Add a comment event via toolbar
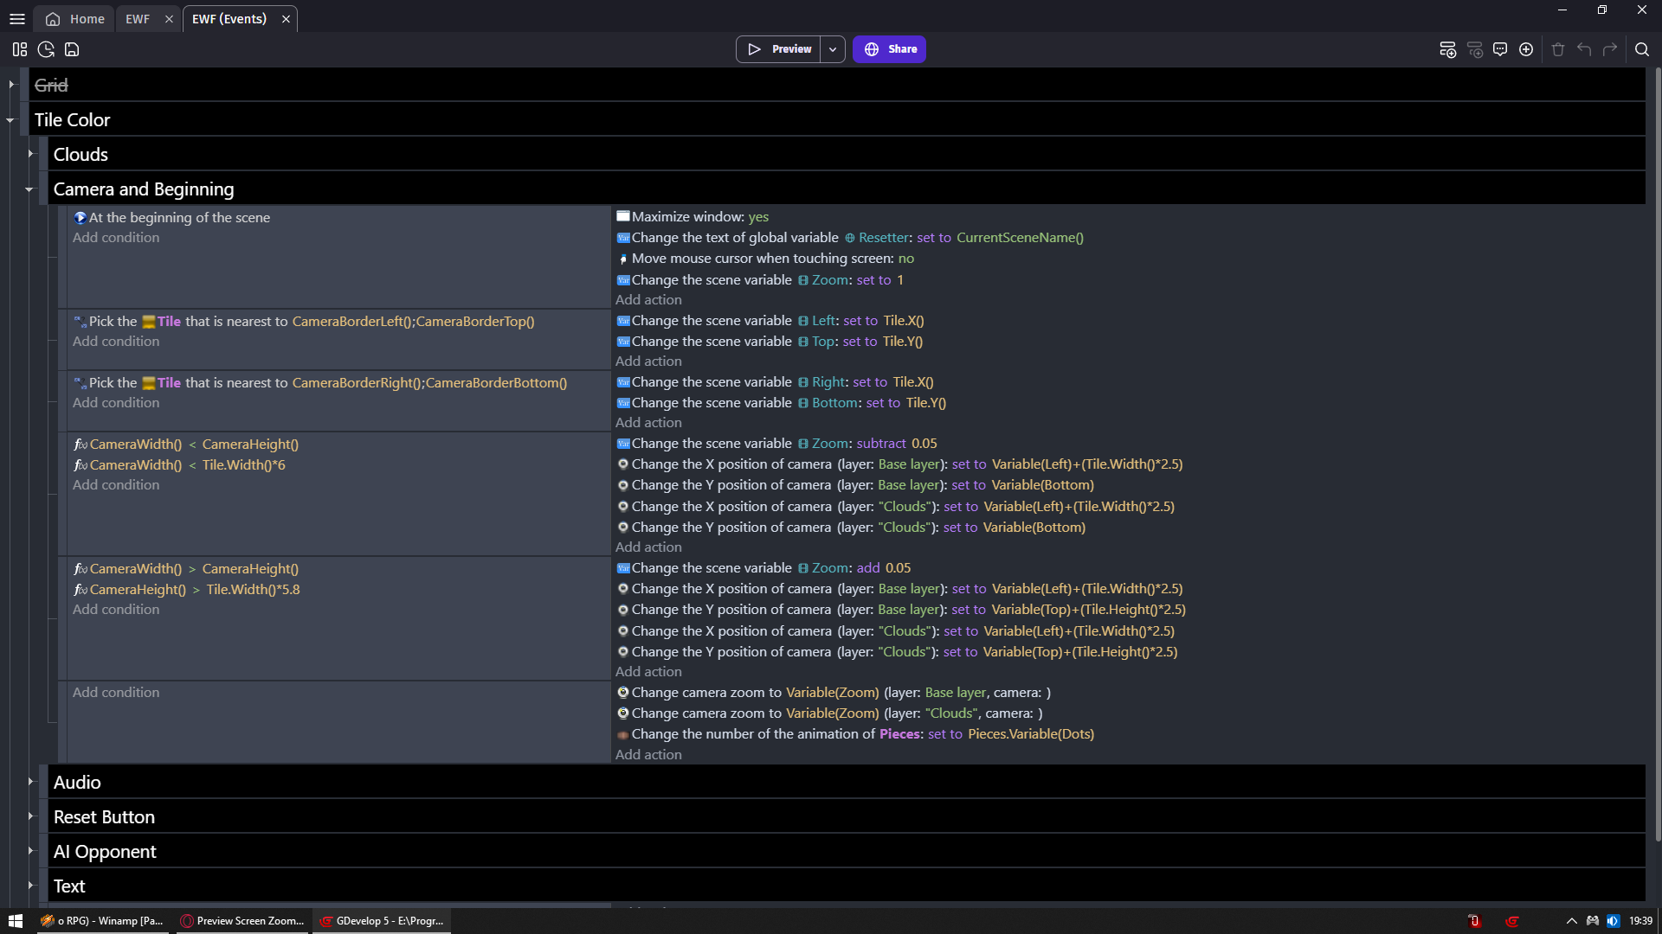Viewport: 1662px width, 934px height. (x=1500, y=49)
